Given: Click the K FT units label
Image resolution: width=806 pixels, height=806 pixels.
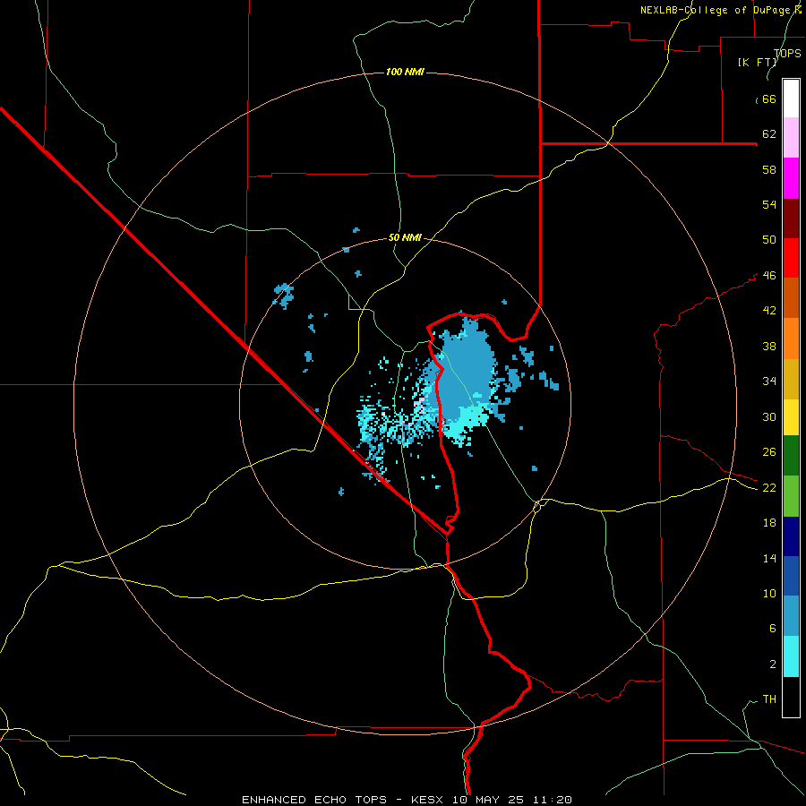Looking at the screenshot, I should [758, 62].
